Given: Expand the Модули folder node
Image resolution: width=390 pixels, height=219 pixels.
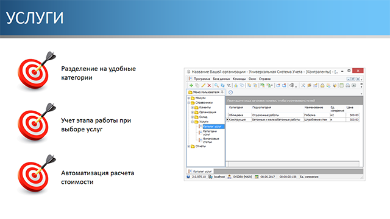Looking at the screenshot, I should pos(188,98).
